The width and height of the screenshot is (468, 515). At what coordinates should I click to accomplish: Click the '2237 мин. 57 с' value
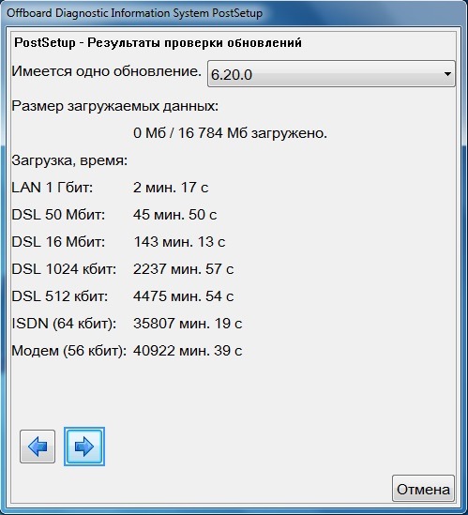184,269
